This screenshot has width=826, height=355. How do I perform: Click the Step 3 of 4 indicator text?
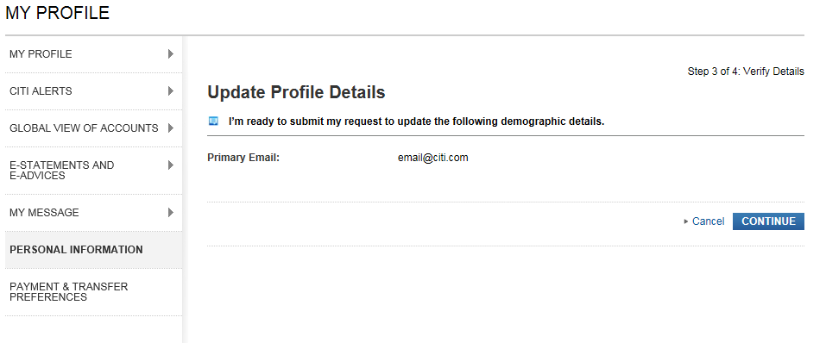(746, 72)
